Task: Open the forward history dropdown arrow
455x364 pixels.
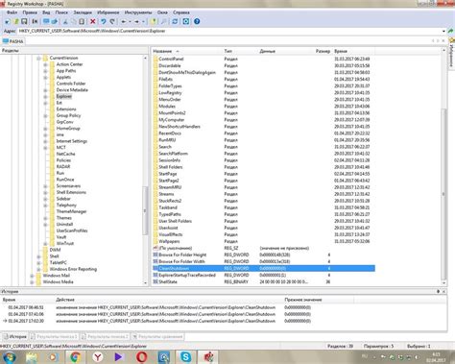Action: [144, 21]
